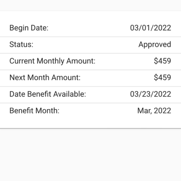The image size is (181, 181).
Task: Select the Mar, 2022 benefit month value
Action: [154, 111]
